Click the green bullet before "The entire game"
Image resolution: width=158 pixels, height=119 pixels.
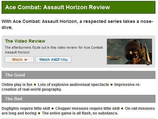tap(39, 113)
